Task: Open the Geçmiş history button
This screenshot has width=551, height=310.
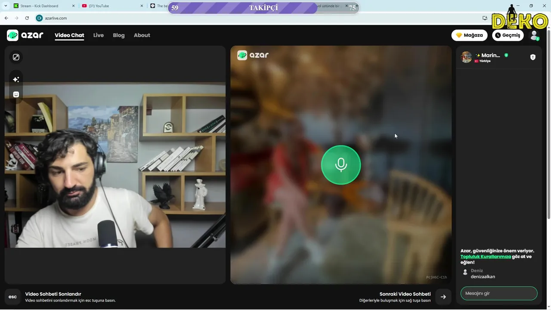Action: click(x=508, y=35)
